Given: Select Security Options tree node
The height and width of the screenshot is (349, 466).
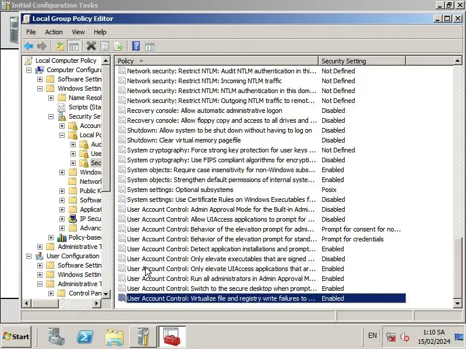Looking at the screenshot, I should click(96, 163).
